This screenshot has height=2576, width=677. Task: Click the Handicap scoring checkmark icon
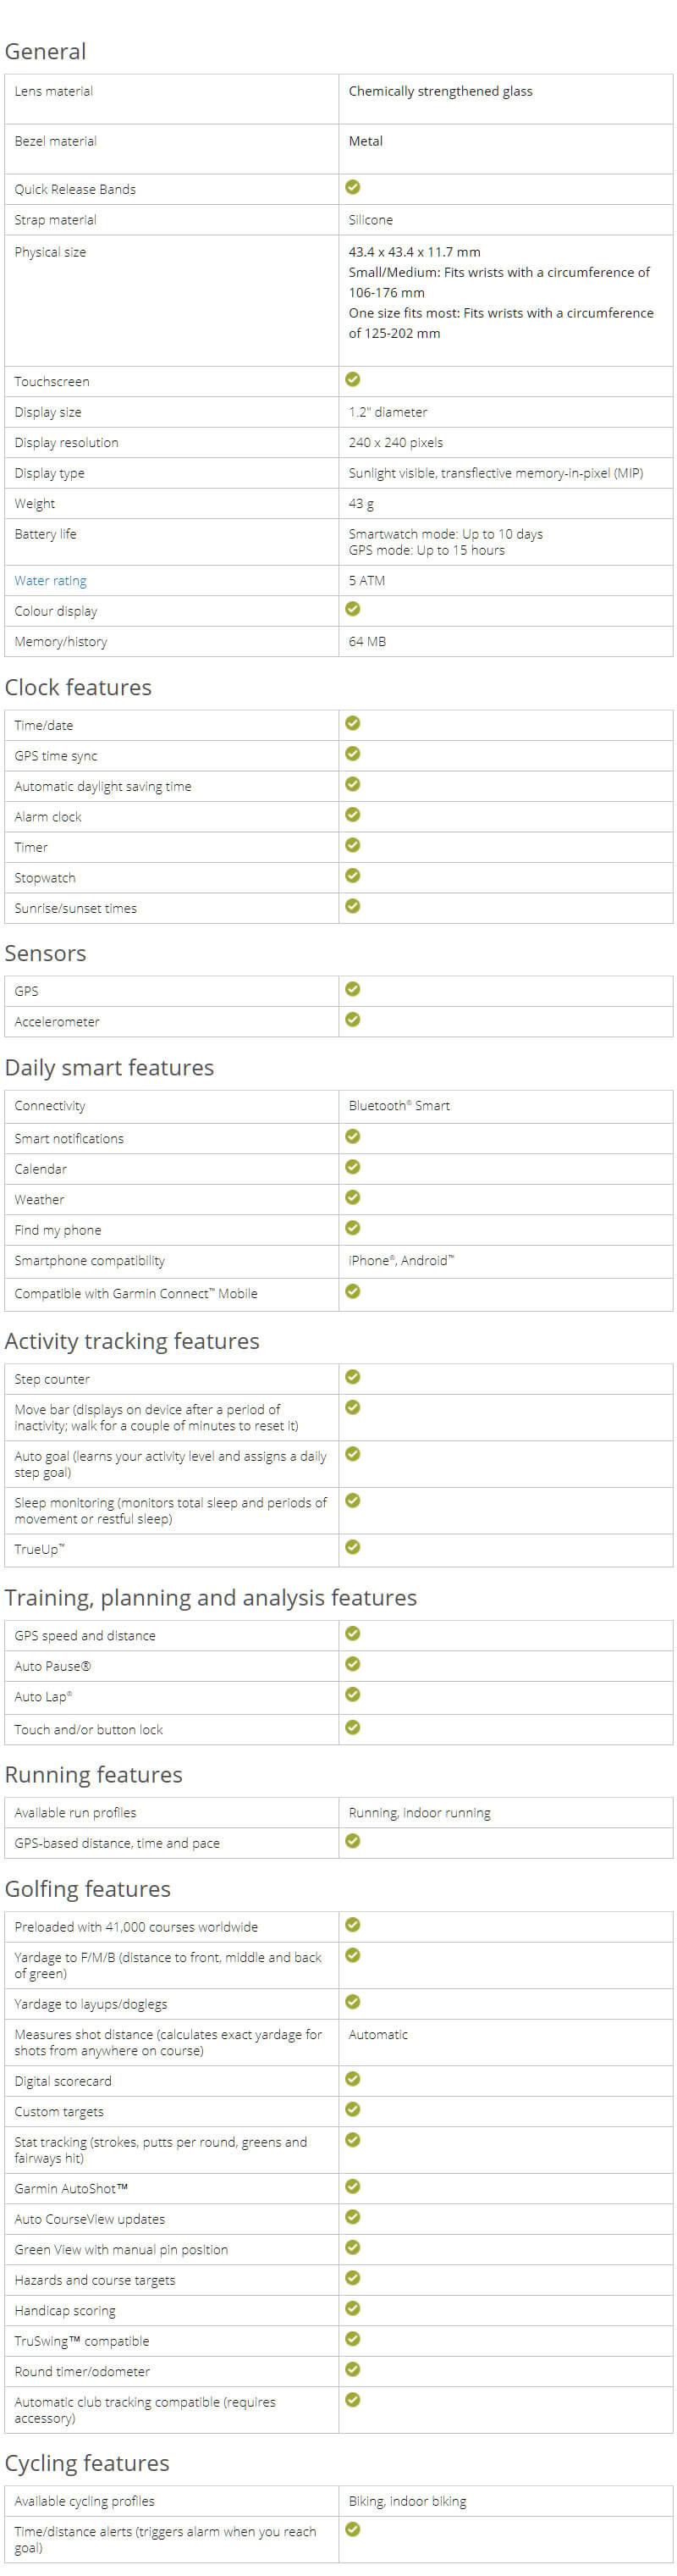(352, 2308)
